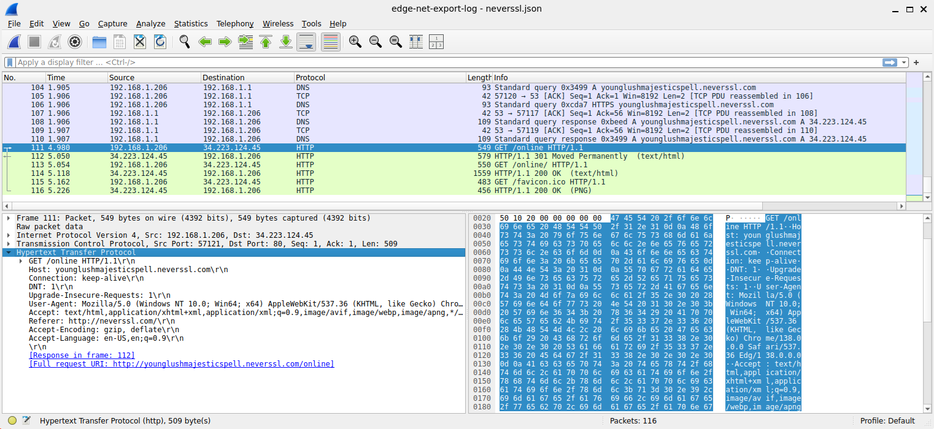934x429 pixels.
Task: Open the Help menu
Action: (x=338, y=23)
